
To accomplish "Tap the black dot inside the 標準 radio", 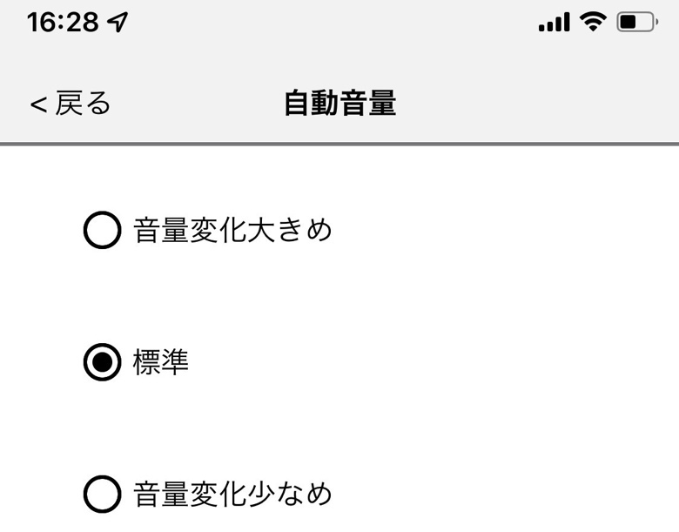I will (102, 363).
